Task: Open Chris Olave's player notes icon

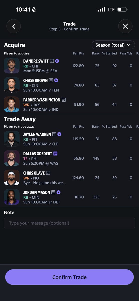Action: pyautogui.click(x=48, y=173)
